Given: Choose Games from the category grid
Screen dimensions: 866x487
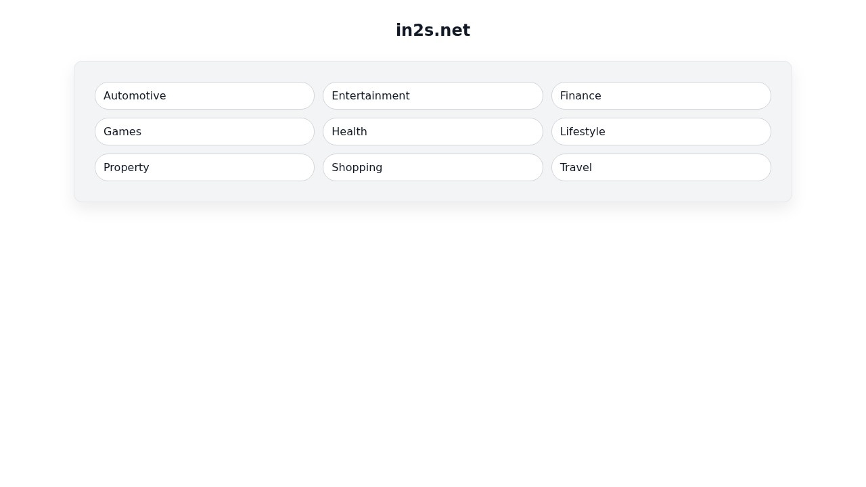Looking at the screenshot, I should 204,131.
